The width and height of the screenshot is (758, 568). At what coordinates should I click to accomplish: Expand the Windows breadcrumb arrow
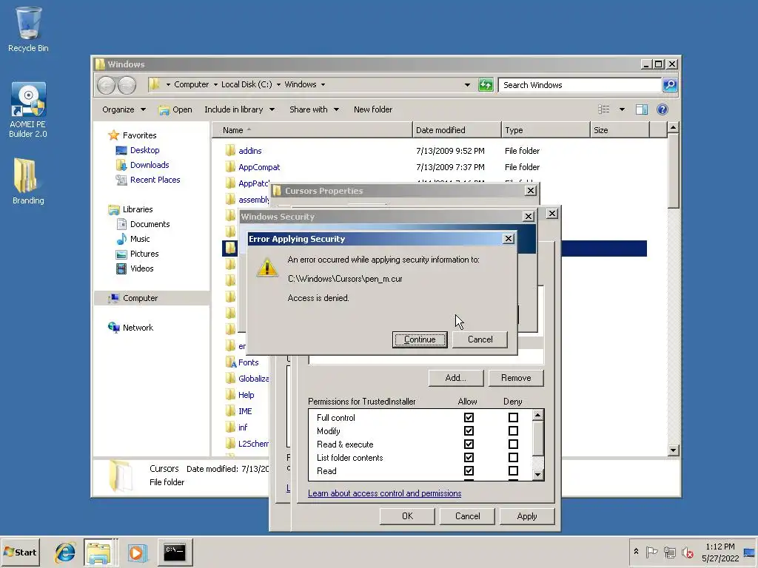[323, 85]
